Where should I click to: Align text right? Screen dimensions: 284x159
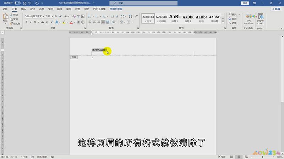point(99,22)
